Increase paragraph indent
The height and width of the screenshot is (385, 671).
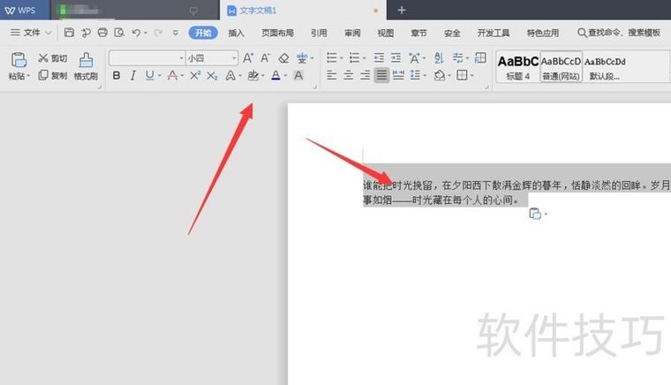pos(396,57)
